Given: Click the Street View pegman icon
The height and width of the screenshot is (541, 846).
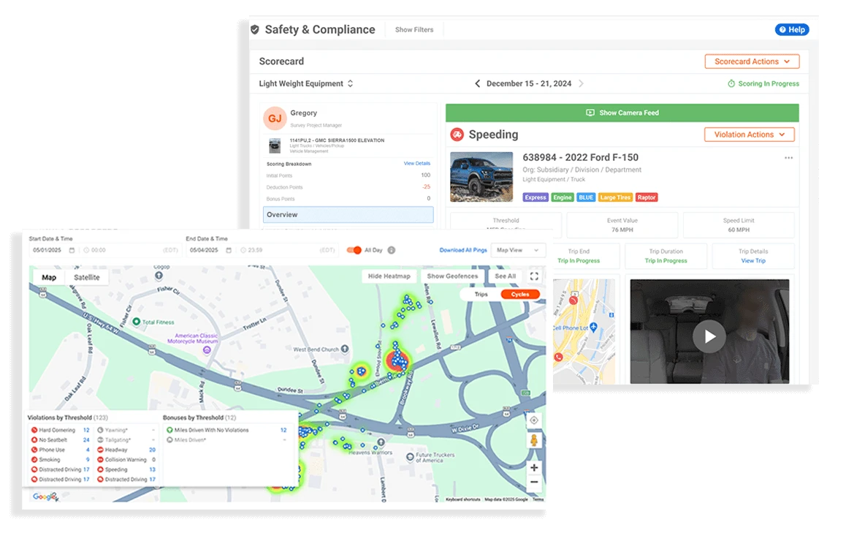Looking at the screenshot, I should (x=534, y=441).
